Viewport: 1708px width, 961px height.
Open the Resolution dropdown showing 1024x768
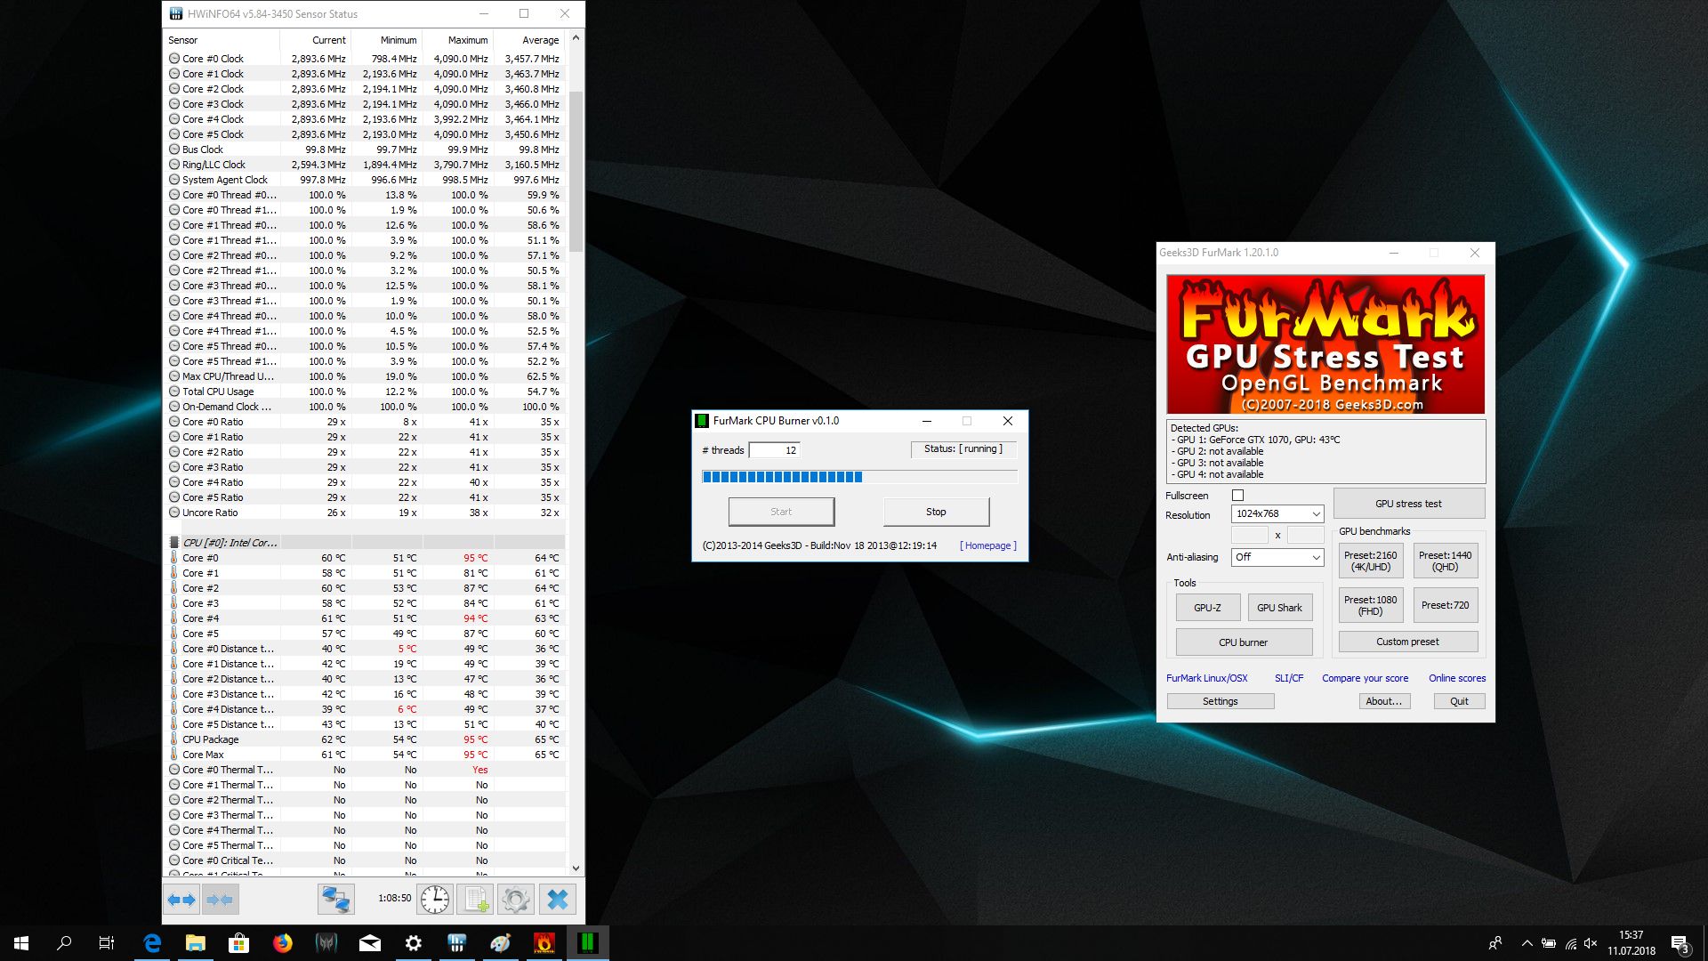(1277, 514)
